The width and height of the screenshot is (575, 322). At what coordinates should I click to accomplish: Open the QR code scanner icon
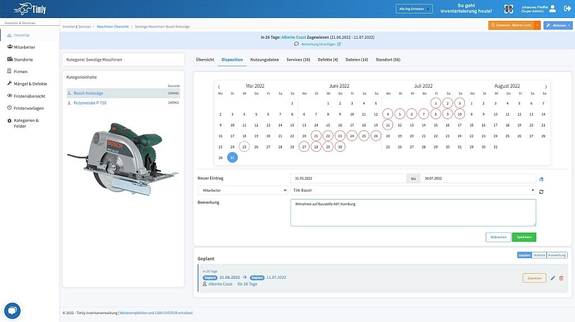click(508, 9)
